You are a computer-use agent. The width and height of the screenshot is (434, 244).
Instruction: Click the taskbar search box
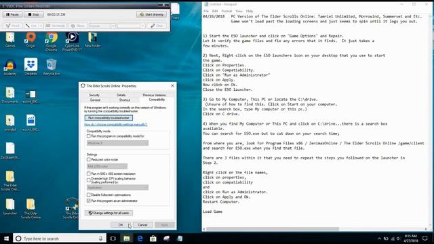[x=60, y=238]
